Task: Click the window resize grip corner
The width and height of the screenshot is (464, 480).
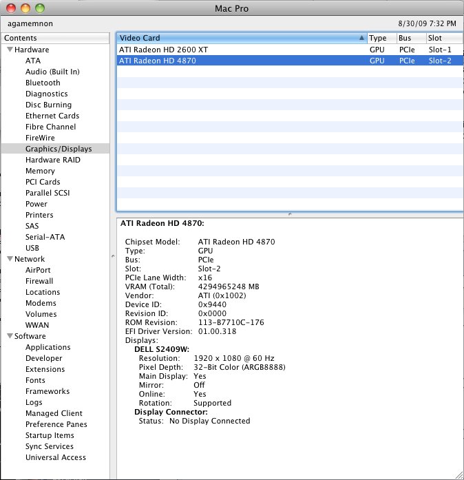Action: coord(458,474)
